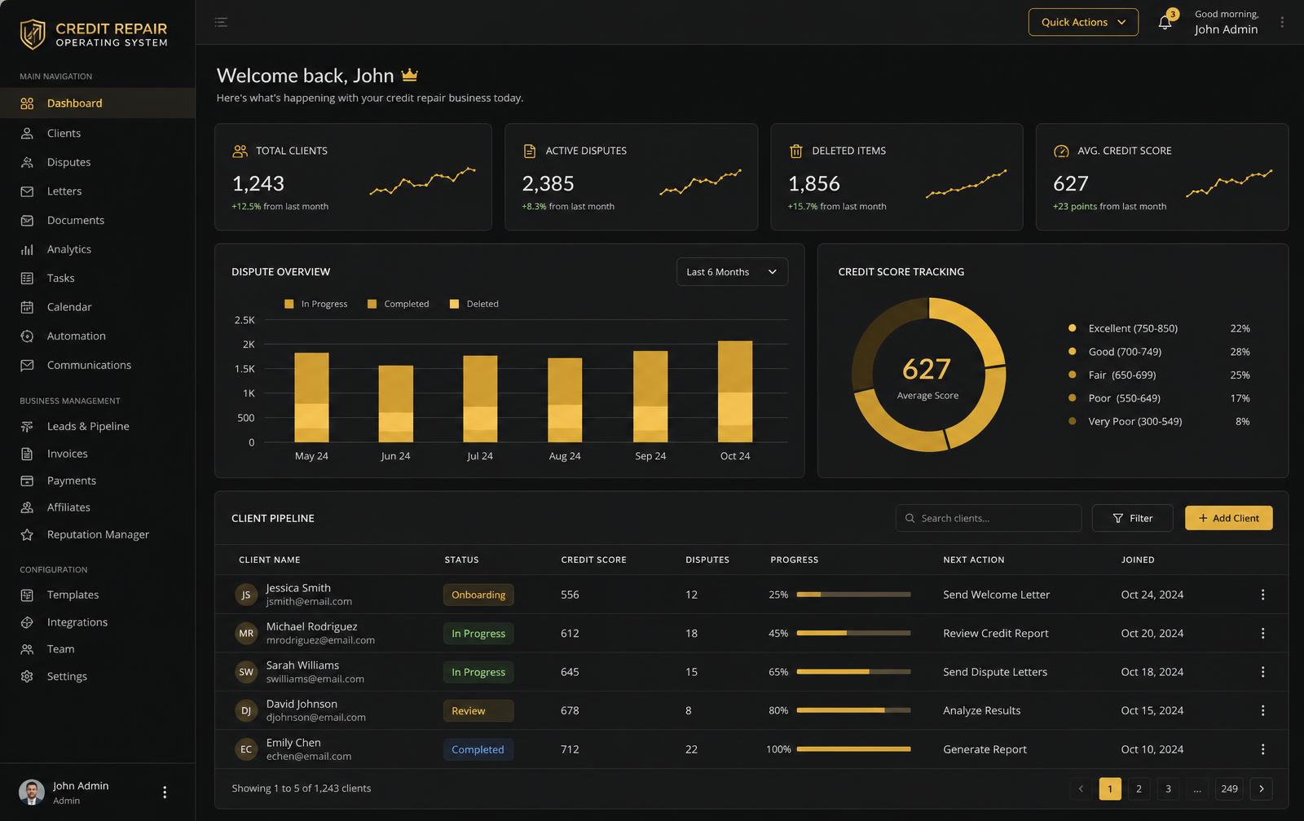Click the Onboarding status badge
1304x821 pixels.
pos(478,595)
